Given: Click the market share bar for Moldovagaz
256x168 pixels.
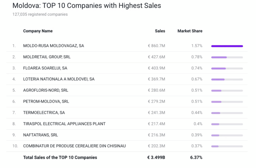Looking at the screenshot, I should coord(227,46).
